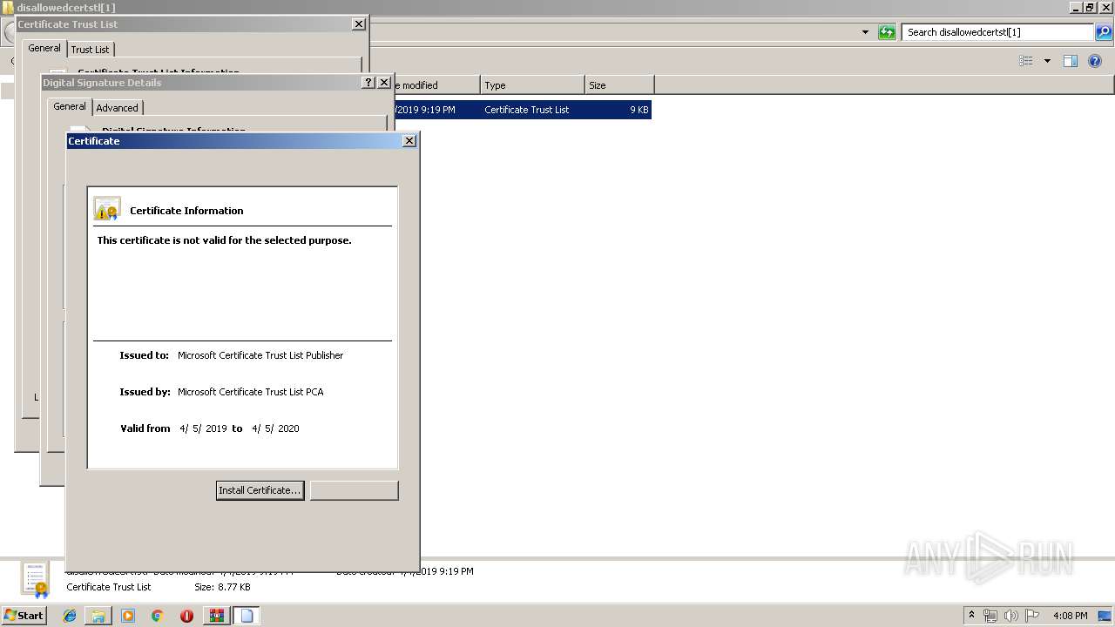Image resolution: width=1115 pixels, height=627 pixels.
Task: Launch Opera browser from taskbar
Action: click(x=186, y=616)
